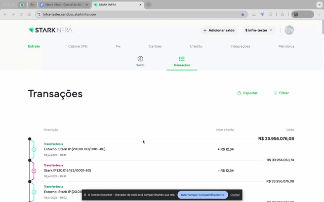Click the Exportar file icon
Screen dimensions: 324x202
coord(240,93)
